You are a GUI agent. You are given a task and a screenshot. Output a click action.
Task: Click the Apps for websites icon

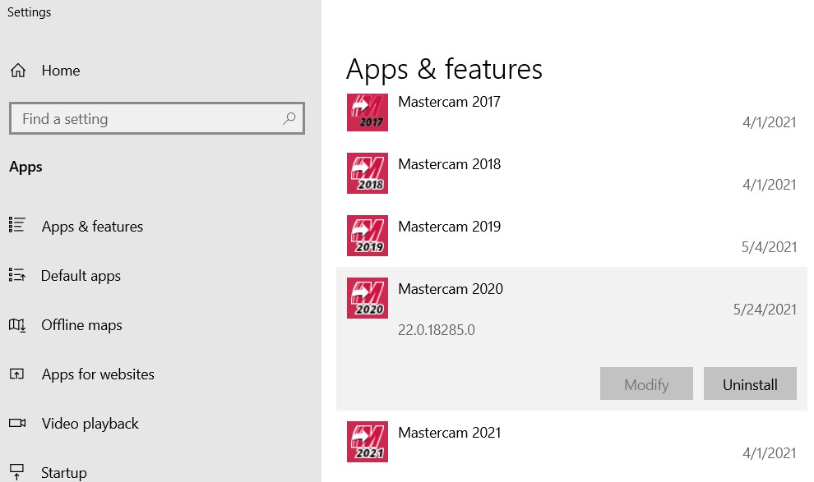tap(16, 374)
